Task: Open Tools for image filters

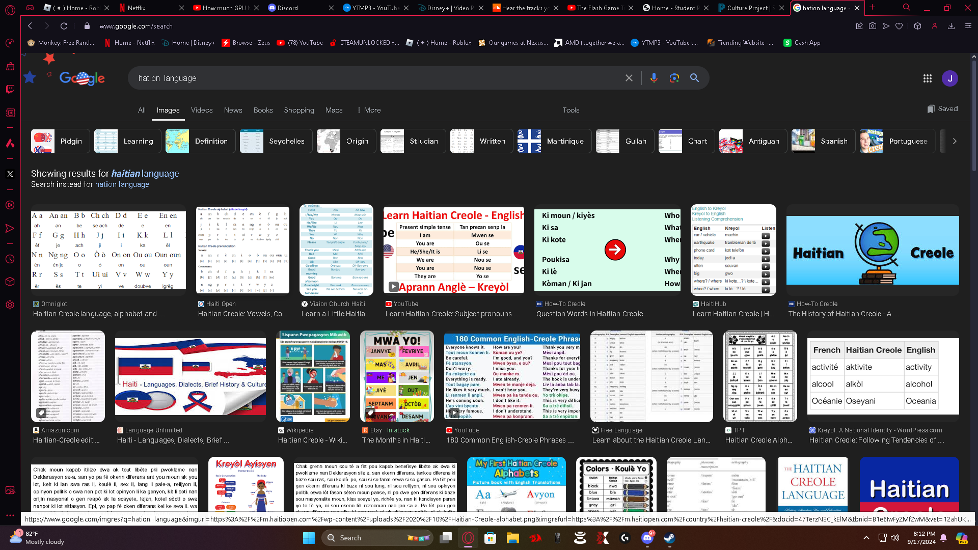Action: coord(570,110)
